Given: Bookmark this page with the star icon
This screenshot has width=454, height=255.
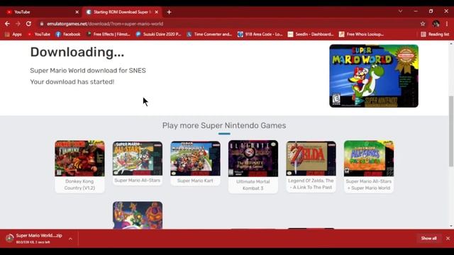Looking at the screenshot, I should click(x=423, y=23).
